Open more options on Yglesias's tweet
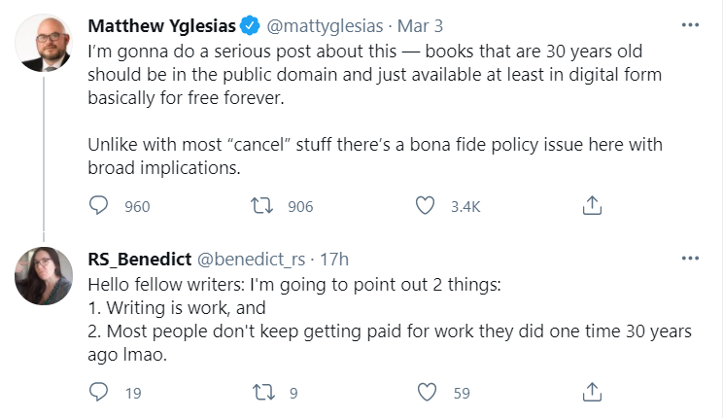This screenshot has height=418, width=723. pos(691,24)
